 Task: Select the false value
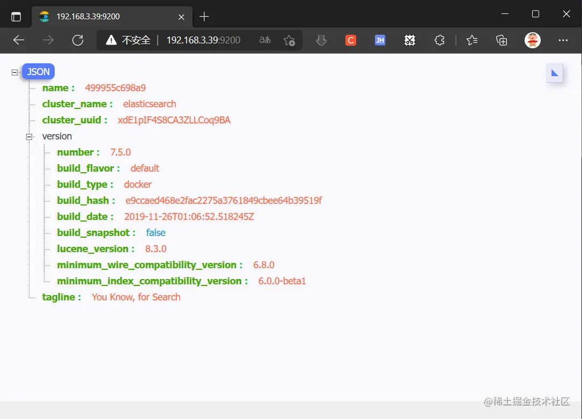156,233
